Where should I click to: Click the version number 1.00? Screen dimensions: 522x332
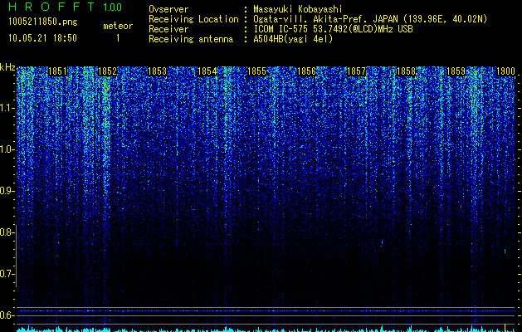pos(113,7)
